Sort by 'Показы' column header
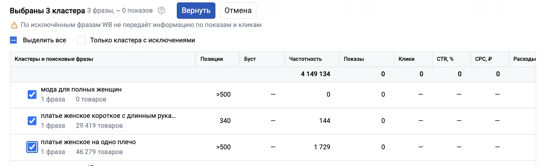This screenshot has width=543, height=166. point(354,59)
